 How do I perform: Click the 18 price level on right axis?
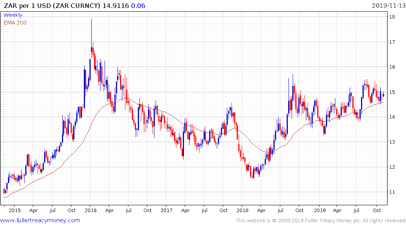pyautogui.click(x=392, y=17)
